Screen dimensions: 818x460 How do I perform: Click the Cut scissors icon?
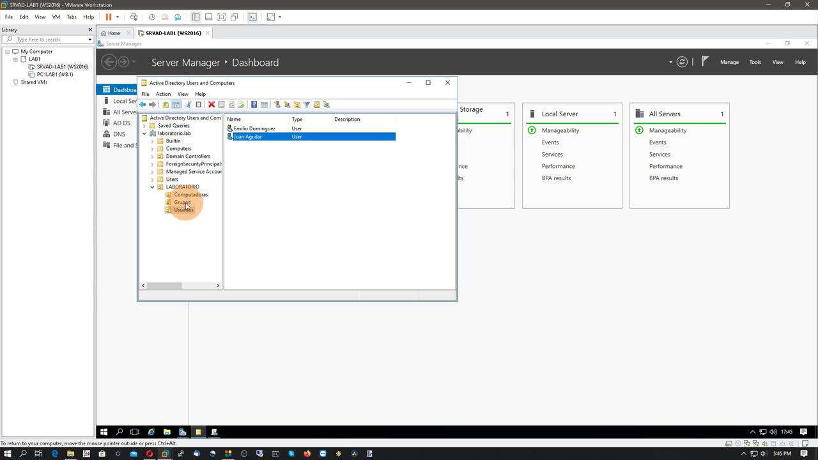tap(189, 105)
